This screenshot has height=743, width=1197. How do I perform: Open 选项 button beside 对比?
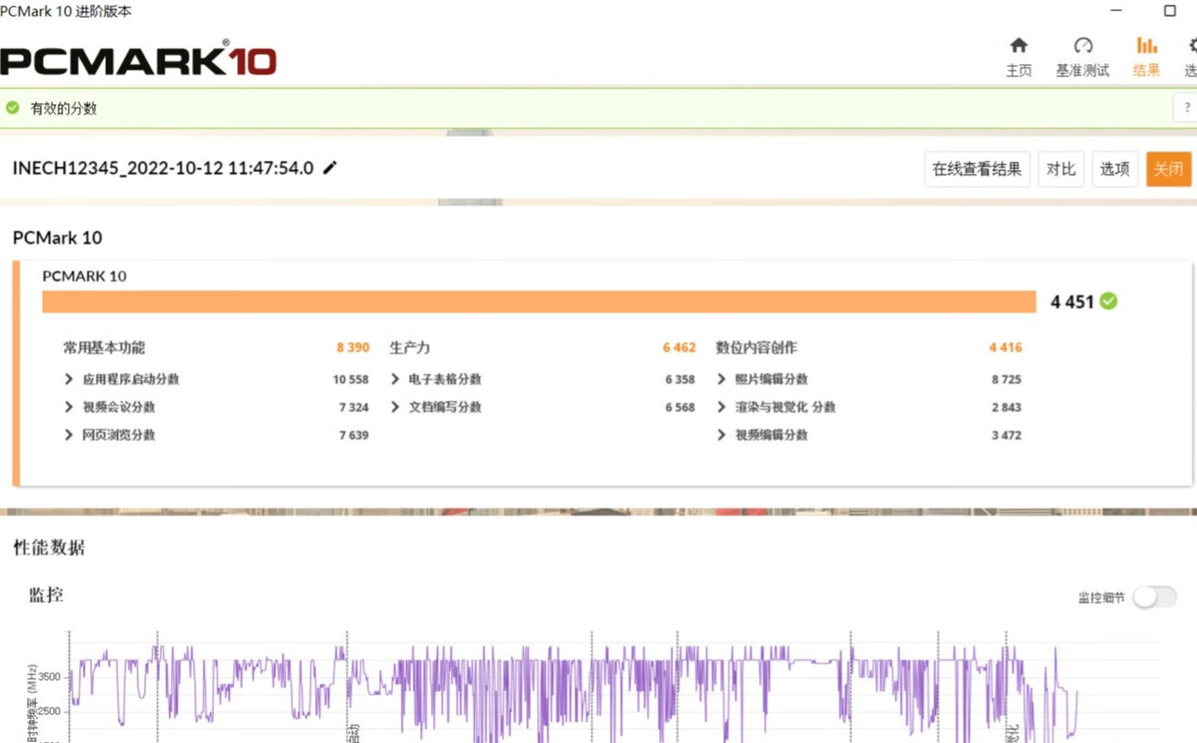tap(1114, 169)
